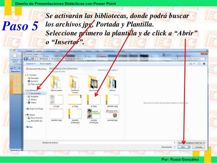Open the peultimos correos folder
The height and width of the screenshot is (163, 217).
tap(75, 84)
